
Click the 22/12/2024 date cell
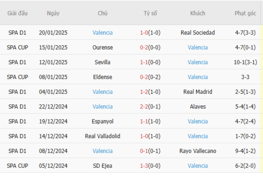[53, 107]
